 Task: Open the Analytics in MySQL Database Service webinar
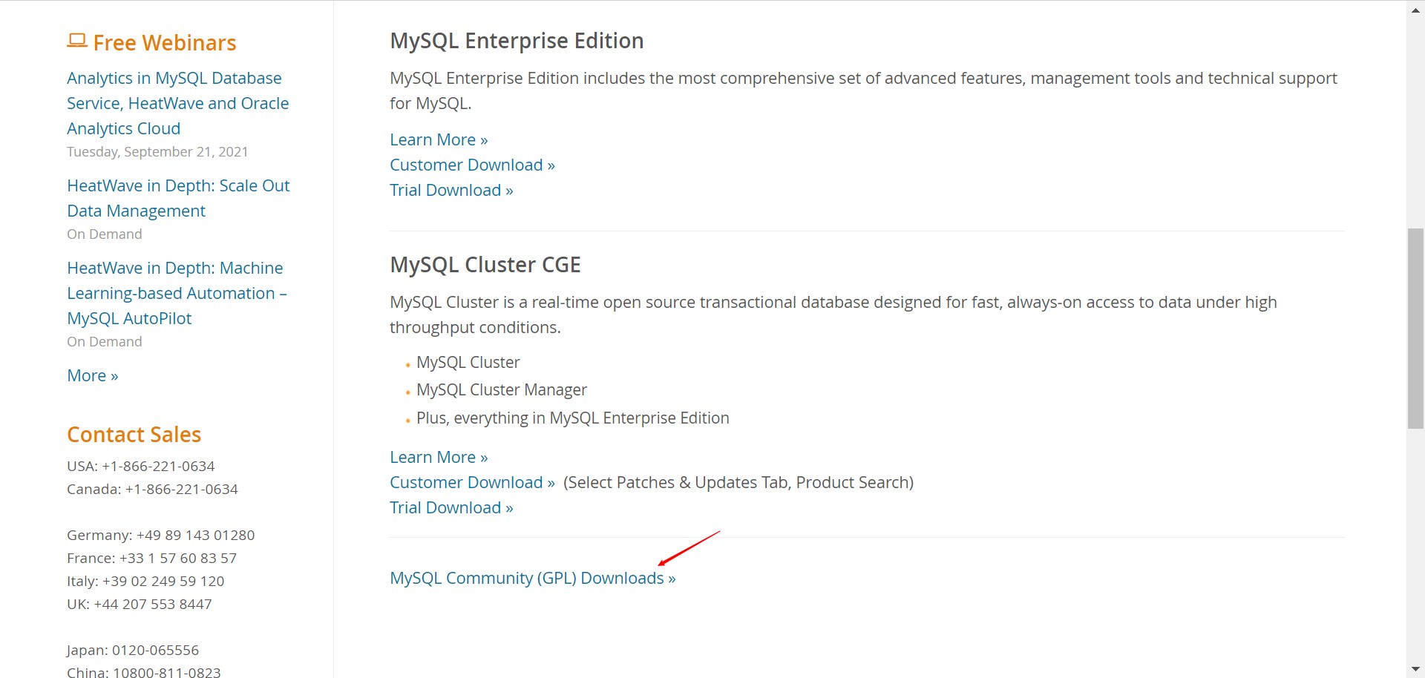click(x=177, y=102)
